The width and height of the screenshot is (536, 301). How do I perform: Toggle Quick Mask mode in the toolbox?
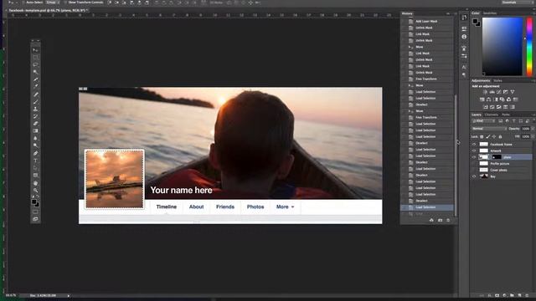point(35,212)
